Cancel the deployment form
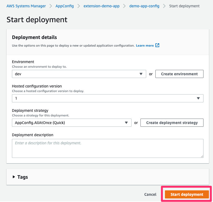213x202 pixels. pyautogui.click(x=150, y=194)
